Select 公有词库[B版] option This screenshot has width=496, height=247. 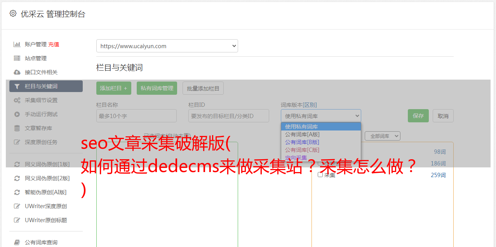(x=321, y=142)
